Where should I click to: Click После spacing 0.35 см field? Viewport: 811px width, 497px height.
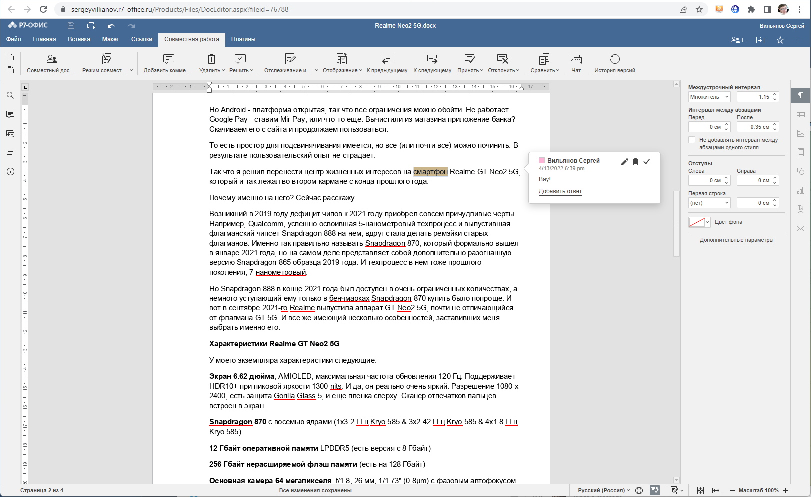click(x=758, y=127)
